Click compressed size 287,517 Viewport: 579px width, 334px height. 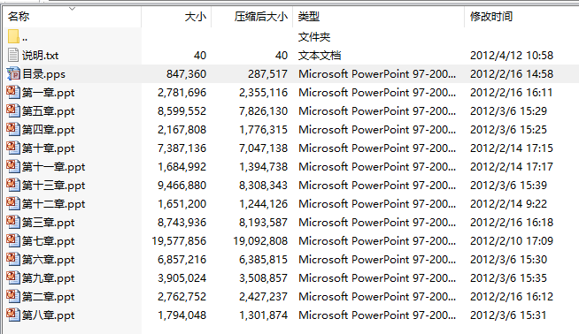point(267,74)
